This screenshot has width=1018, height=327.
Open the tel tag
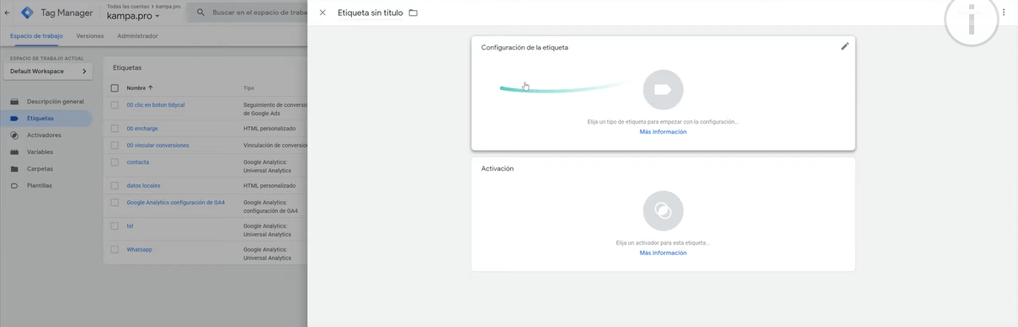pyautogui.click(x=130, y=226)
